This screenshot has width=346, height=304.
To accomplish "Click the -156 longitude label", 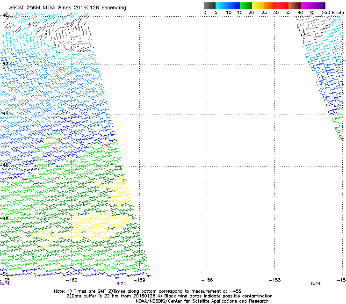I will (x=207, y=280).
